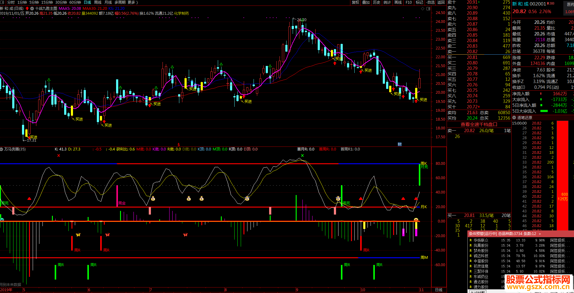Click alert icon beside 东诚药业
The image size is (574, 293).
tap(471, 277)
